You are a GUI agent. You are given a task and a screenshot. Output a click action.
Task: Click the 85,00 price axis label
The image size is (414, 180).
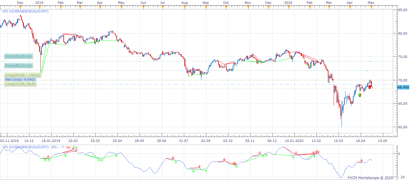403,10
